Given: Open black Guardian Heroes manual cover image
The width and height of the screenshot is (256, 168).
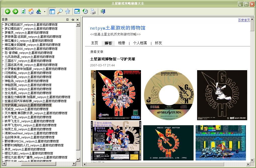Looking at the screenshot, I should (x=222, y=95).
